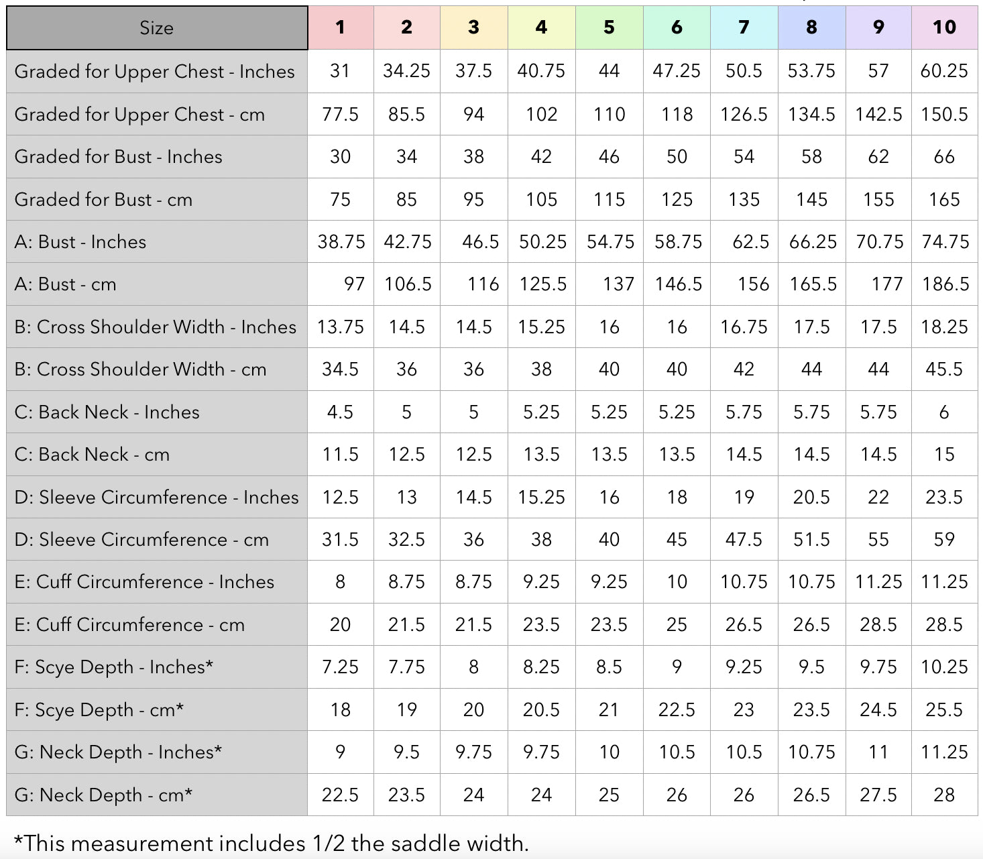Image resolution: width=983 pixels, height=859 pixels.
Task: Click the 13.75 cross shoulder width cell
Action: pyautogui.click(x=340, y=327)
